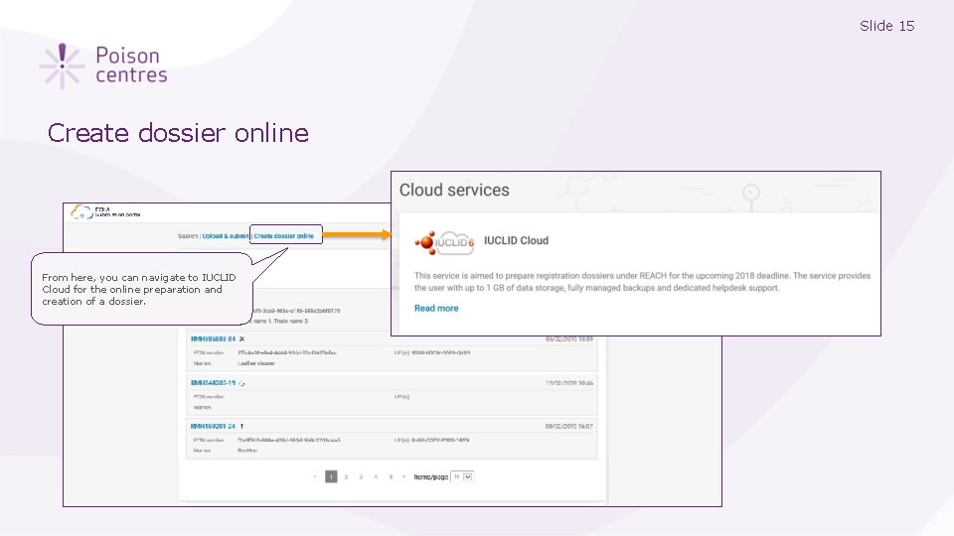This screenshot has width=954, height=536.
Task: Click the Cloud services title
Action: [x=454, y=191]
